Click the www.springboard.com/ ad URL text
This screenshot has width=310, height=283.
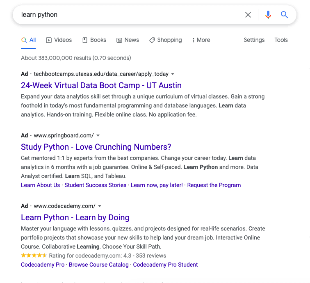pos(64,135)
